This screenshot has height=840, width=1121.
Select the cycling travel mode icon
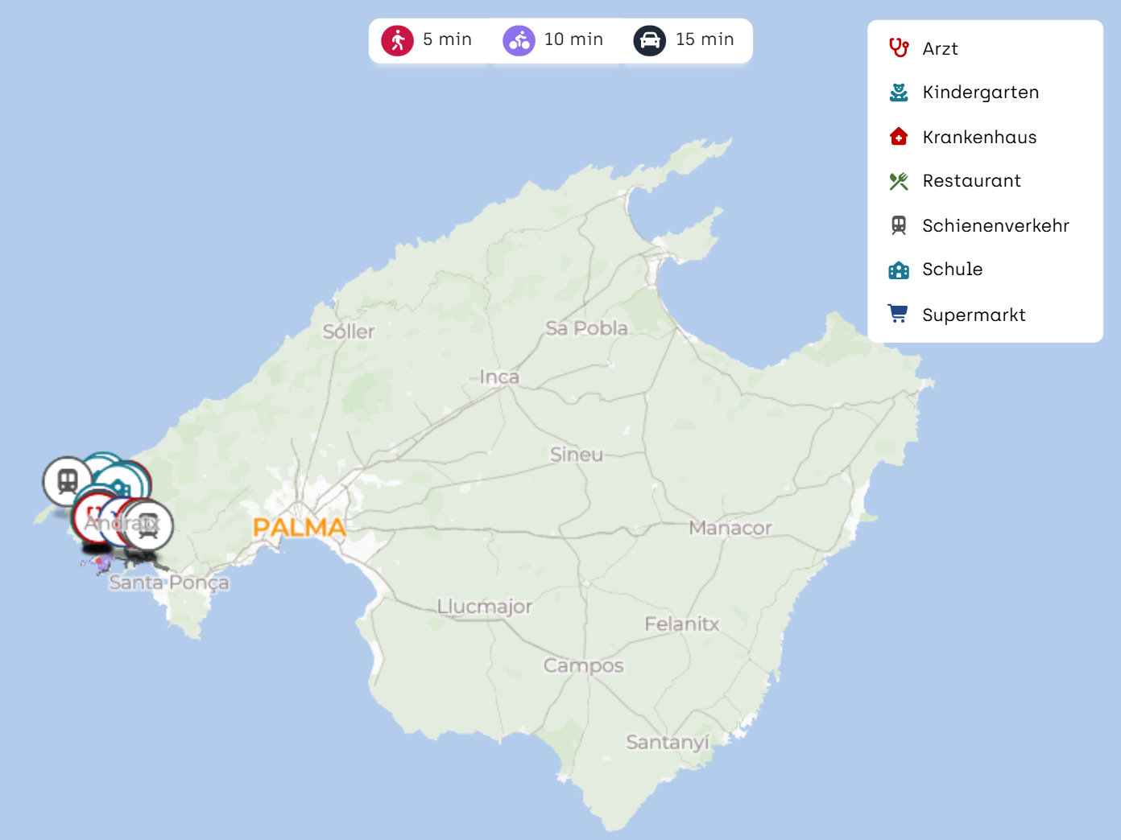coord(519,40)
